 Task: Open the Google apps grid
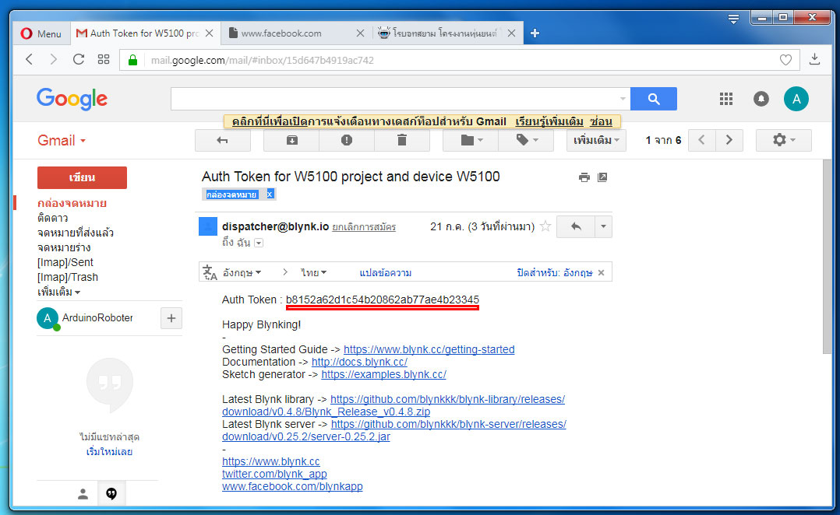[726, 99]
